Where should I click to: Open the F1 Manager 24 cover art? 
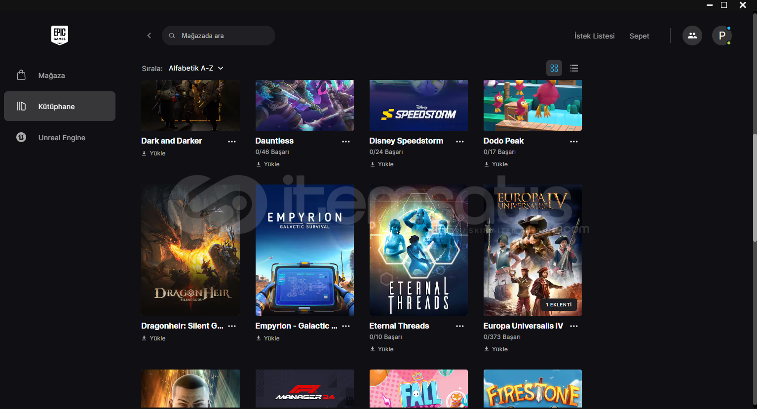tap(304, 389)
